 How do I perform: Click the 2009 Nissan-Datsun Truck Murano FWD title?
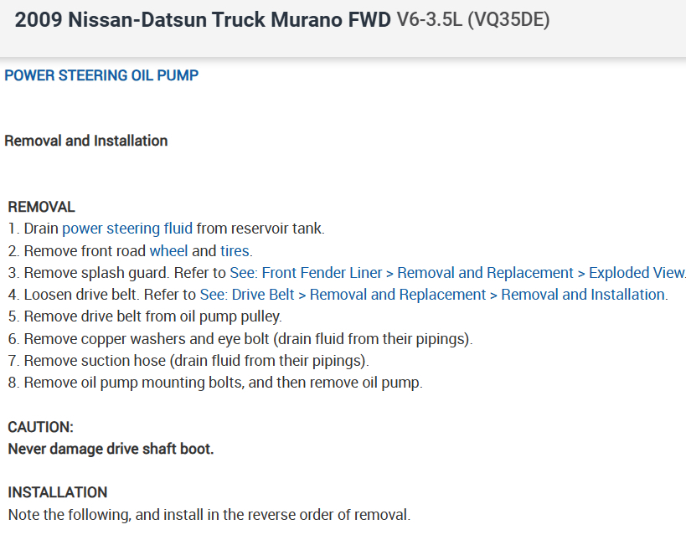pos(203,20)
